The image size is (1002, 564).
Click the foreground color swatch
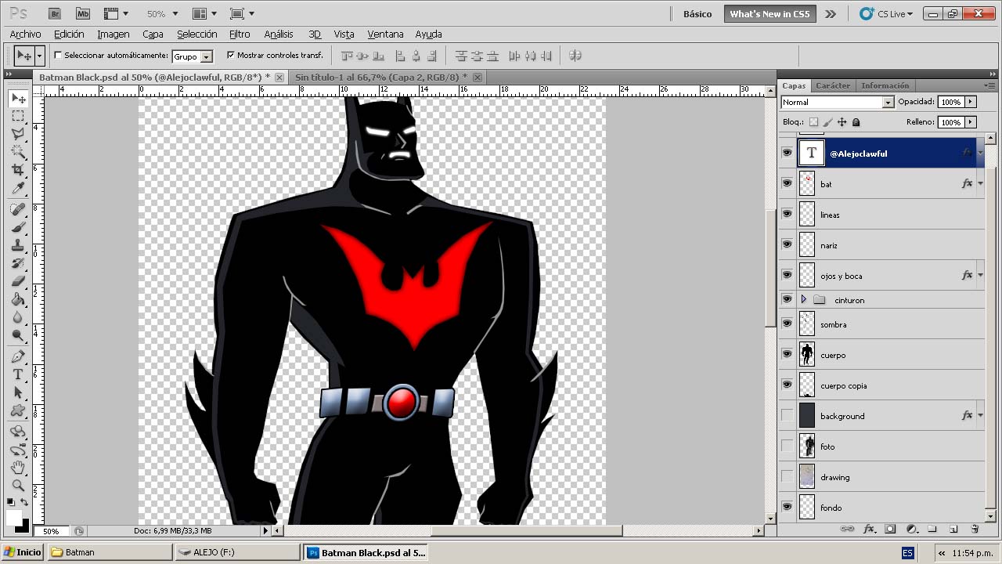tap(13, 517)
